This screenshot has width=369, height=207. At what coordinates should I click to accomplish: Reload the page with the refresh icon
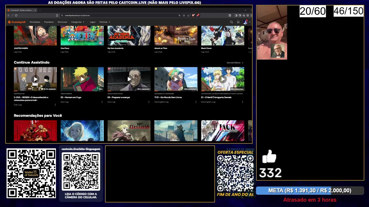click(16, 15)
